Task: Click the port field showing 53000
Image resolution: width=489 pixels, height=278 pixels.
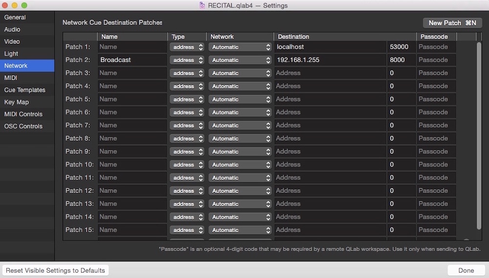Action: click(401, 47)
